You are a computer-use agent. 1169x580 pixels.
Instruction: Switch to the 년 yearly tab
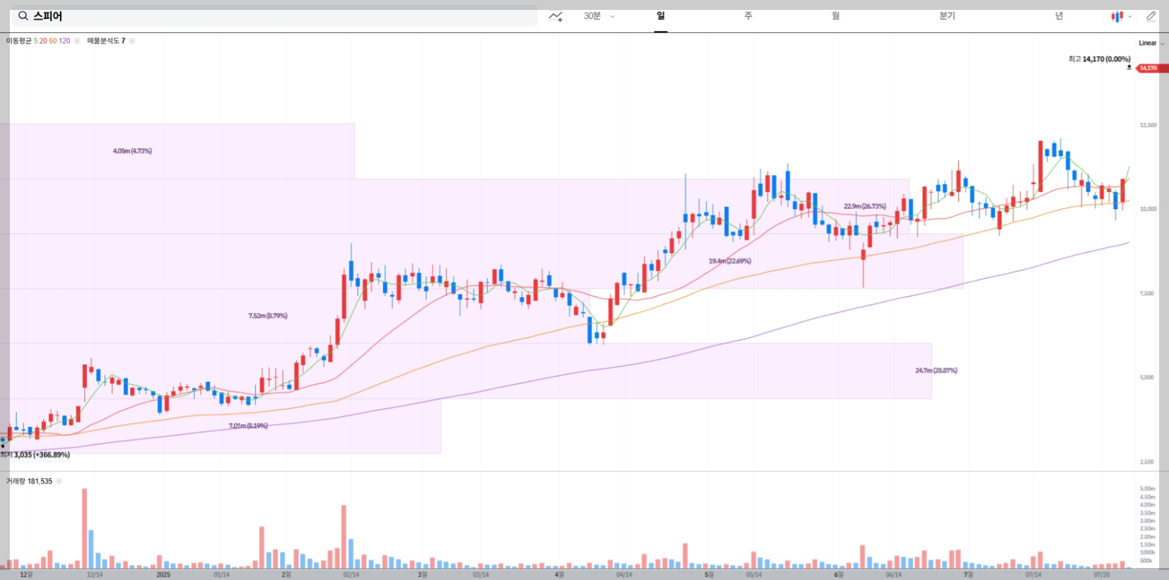(x=1058, y=16)
